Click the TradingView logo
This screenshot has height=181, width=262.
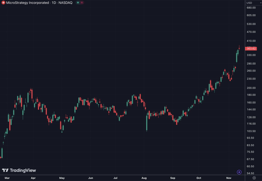[19, 170]
